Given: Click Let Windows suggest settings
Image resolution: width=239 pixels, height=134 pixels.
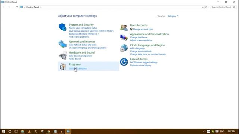Looking at the screenshot, I should pyautogui.click(x=143, y=62).
